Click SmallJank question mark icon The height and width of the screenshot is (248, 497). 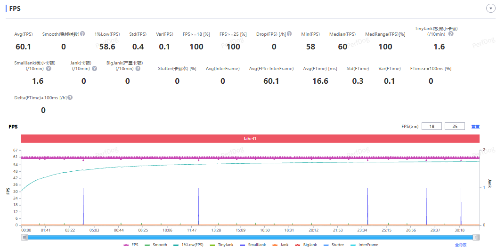point(49,68)
